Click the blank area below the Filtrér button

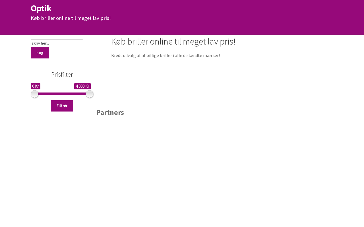62,142
